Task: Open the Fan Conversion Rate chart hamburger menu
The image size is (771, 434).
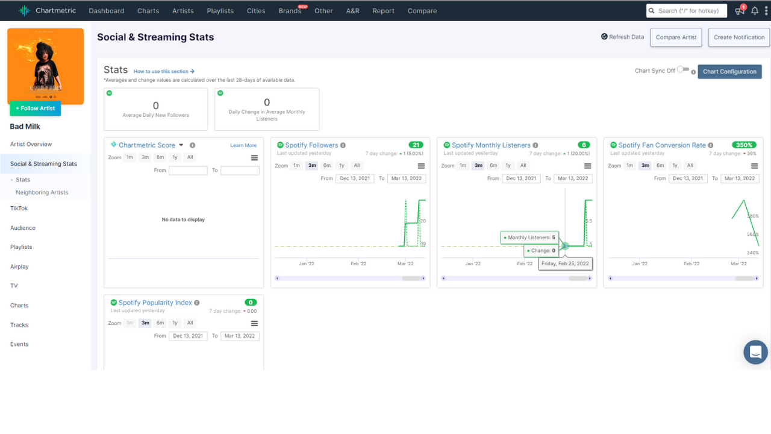Action: pos(754,166)
